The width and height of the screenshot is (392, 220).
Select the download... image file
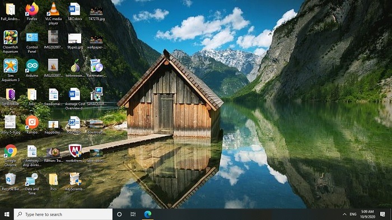tap(96, 127)
